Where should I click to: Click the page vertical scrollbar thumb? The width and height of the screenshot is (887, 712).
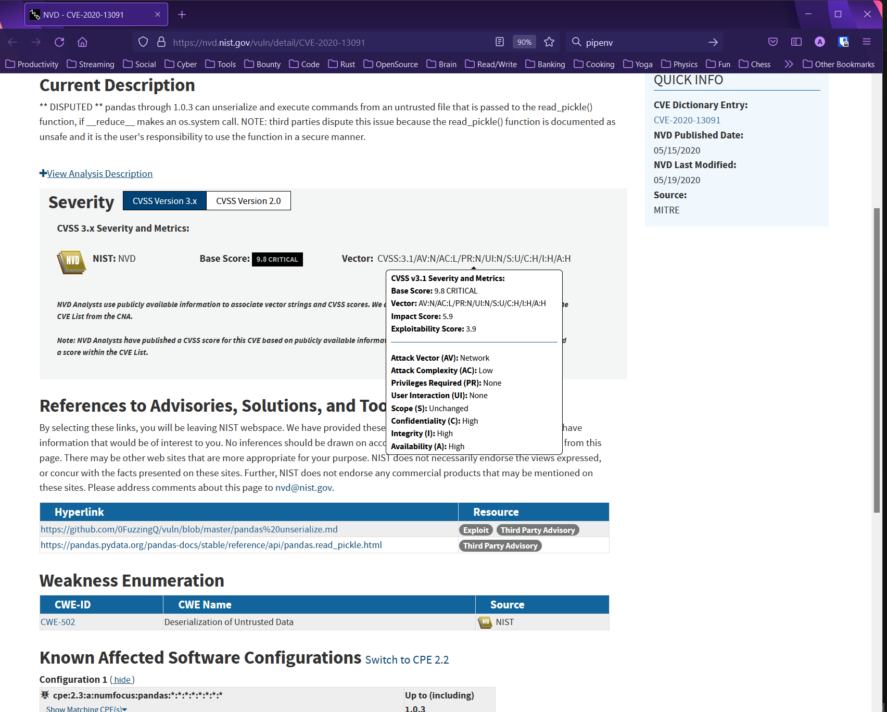[x=877, y=360]
